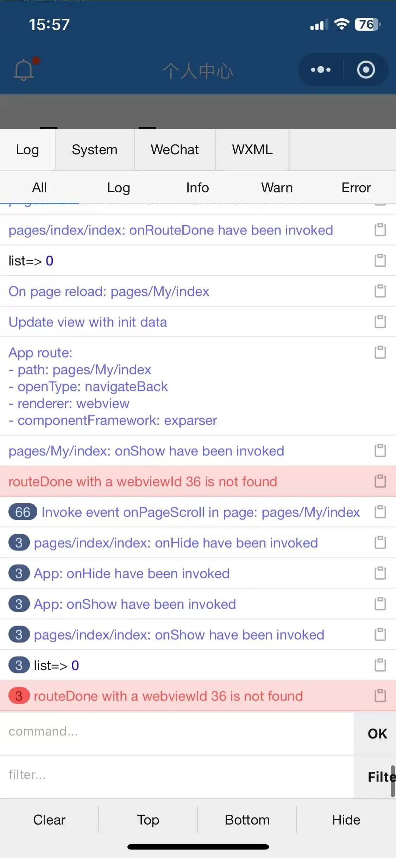Copy the App route log block
The height and width of the screenshot is (858, 396).
point(380,352)
